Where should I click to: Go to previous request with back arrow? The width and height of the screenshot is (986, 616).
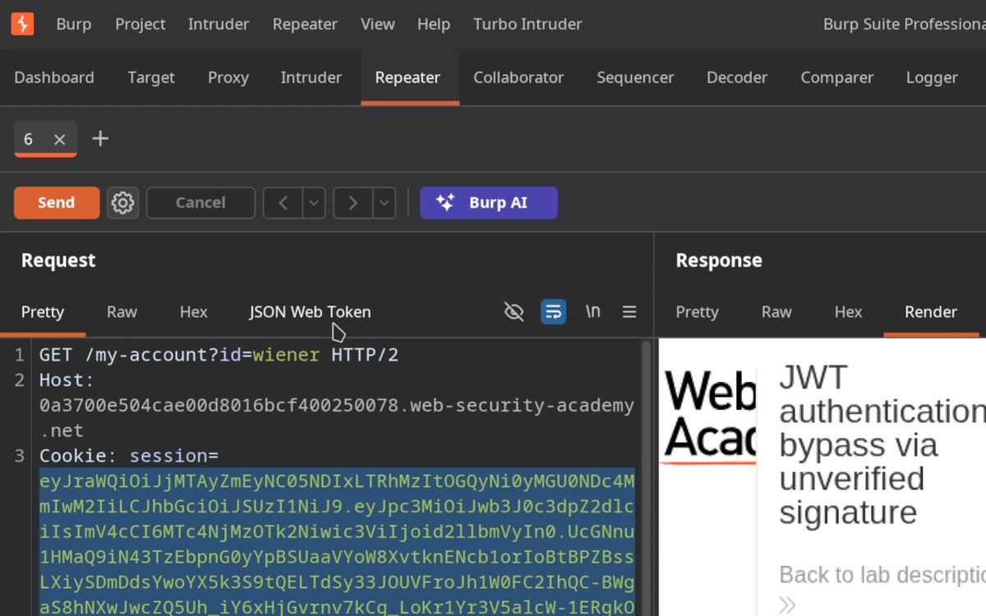tap(283, 203)
